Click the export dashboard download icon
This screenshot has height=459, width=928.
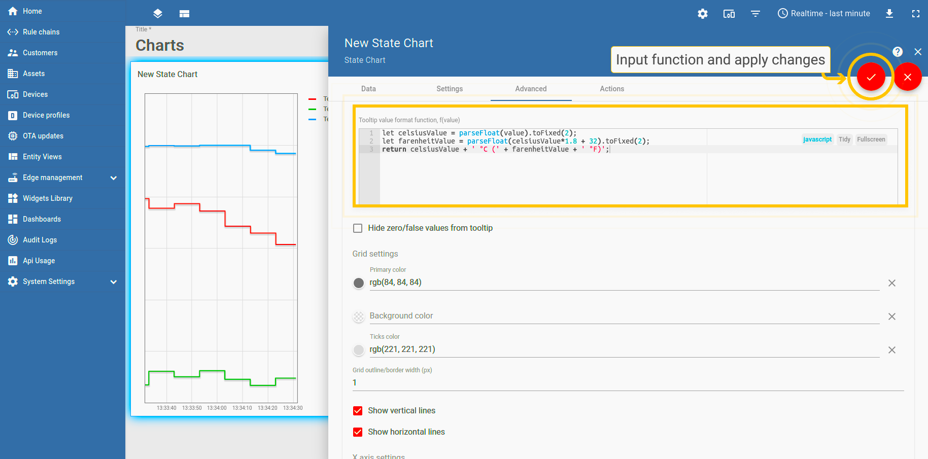click(x=889, y=14)
